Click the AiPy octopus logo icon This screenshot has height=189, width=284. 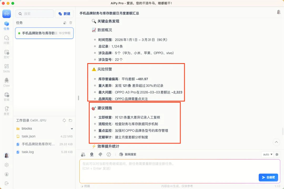[x=7, y=14]
